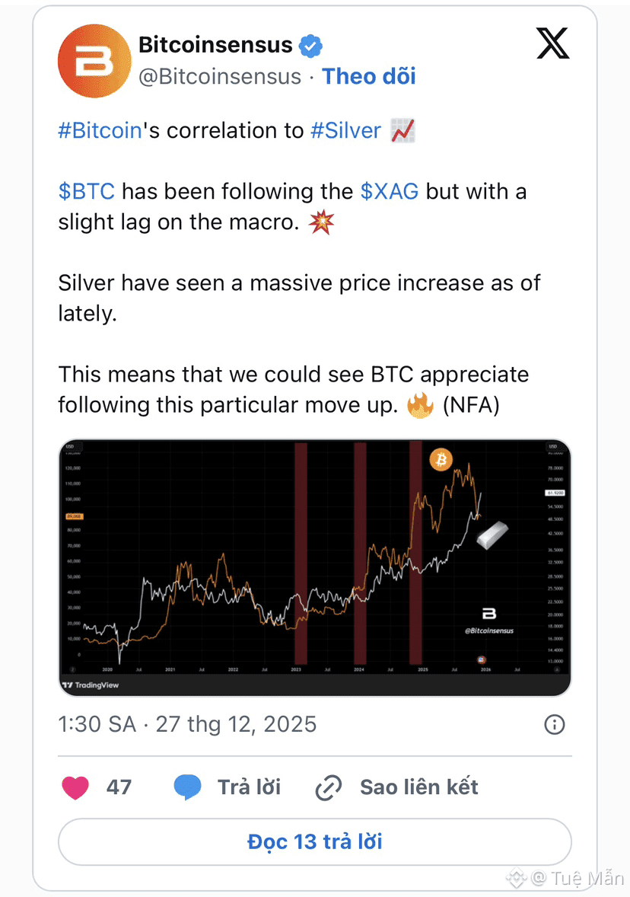
Task: Open the tweet info circle icon
Action: [x=555, y=724]
